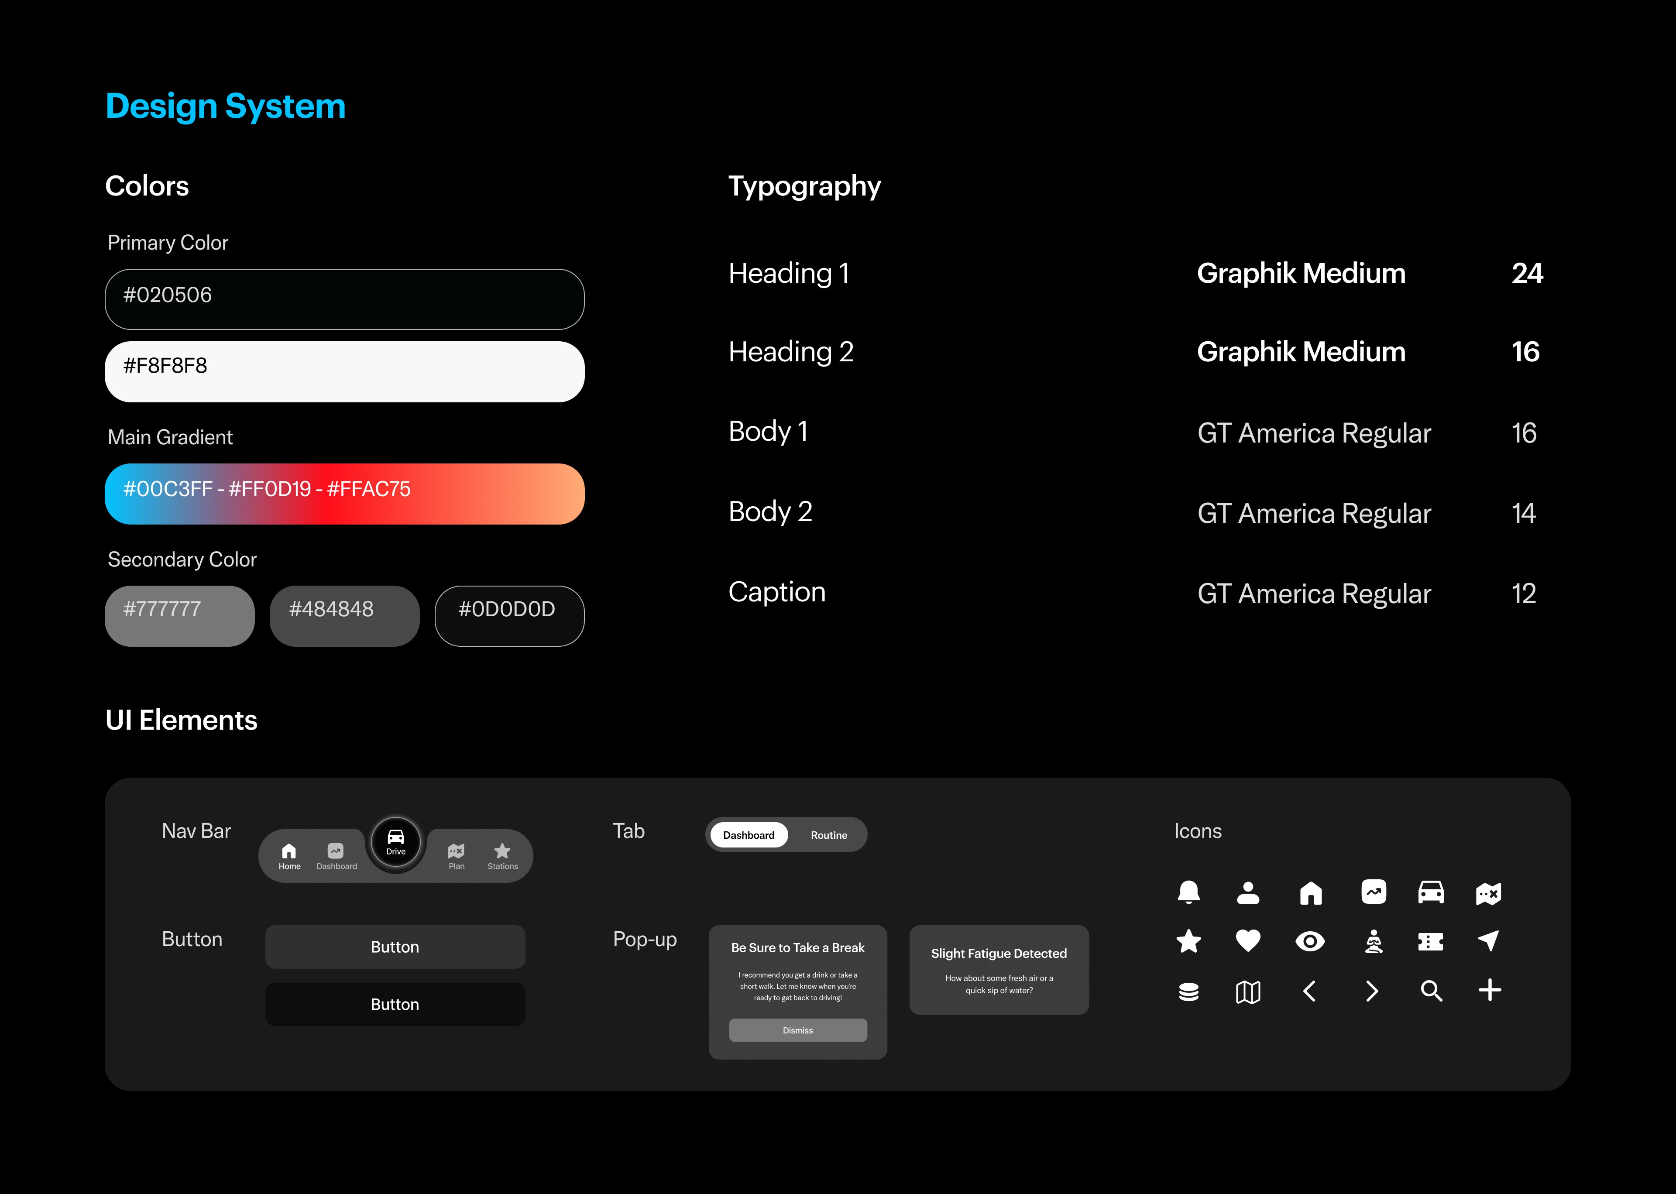
Task: Click the right chevron arrow icon
Action: [x=1372, y=991]
